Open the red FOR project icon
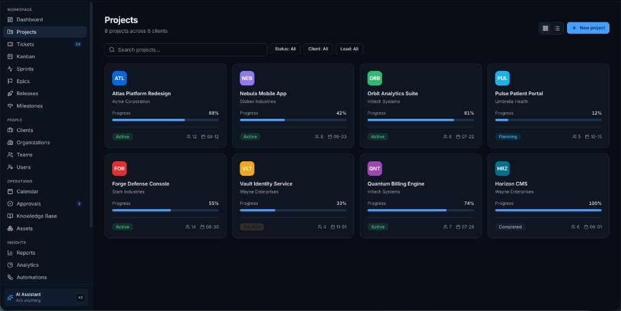Image resolution: width=621 pixels, height=311 pixels. [119, 169]
